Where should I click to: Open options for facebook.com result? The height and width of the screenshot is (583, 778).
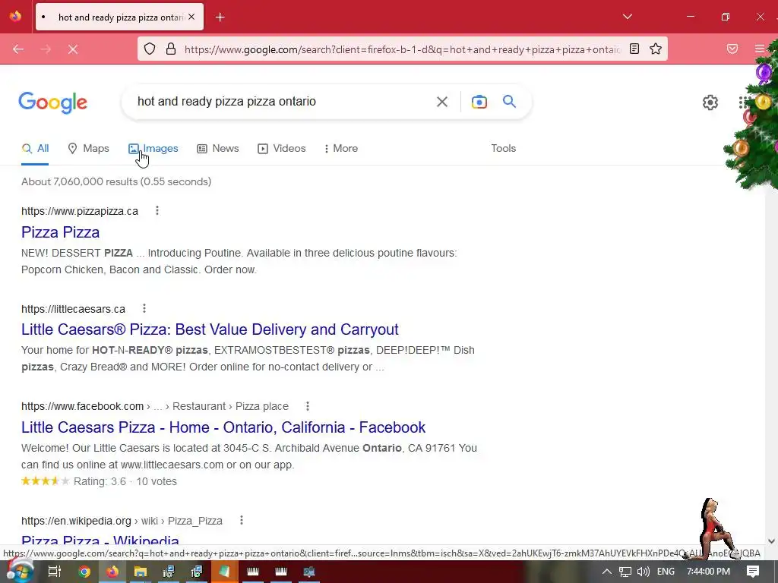point(307,406)
